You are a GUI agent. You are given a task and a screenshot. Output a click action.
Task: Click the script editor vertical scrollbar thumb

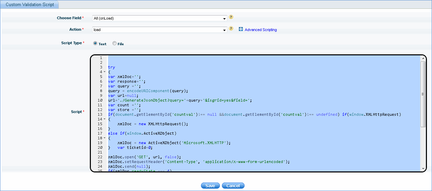[x=423, y=94]
